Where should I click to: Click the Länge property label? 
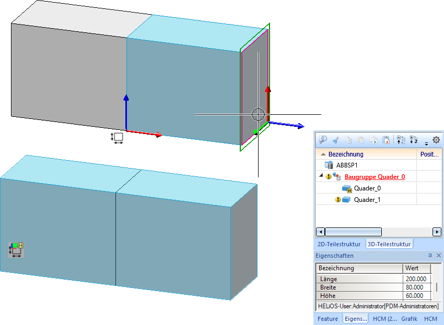pyautogui.click(x=329, y=279)
